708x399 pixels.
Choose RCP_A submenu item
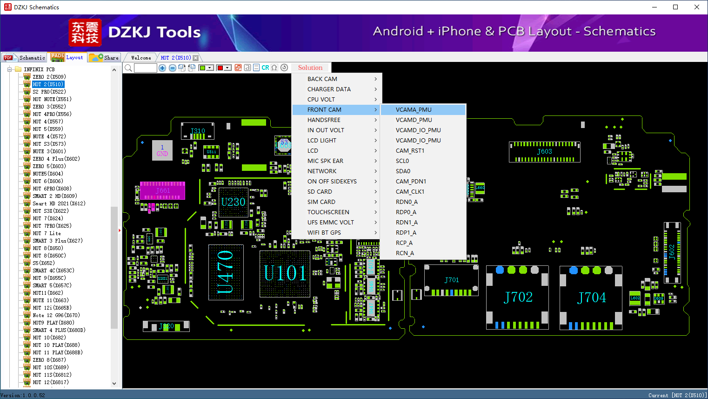coord(423,243)
